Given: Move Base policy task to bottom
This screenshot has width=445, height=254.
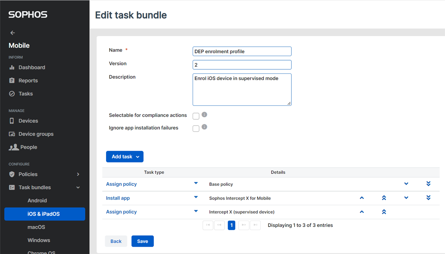Looking at the screenshot, I should pos(428,184).
